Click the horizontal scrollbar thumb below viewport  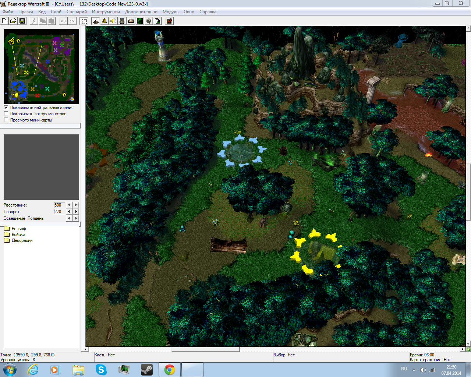pos(205,349)
